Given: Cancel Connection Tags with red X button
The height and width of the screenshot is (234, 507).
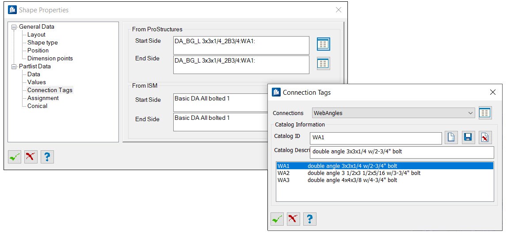Looking at the screenshot, I should tap(294, 219).
